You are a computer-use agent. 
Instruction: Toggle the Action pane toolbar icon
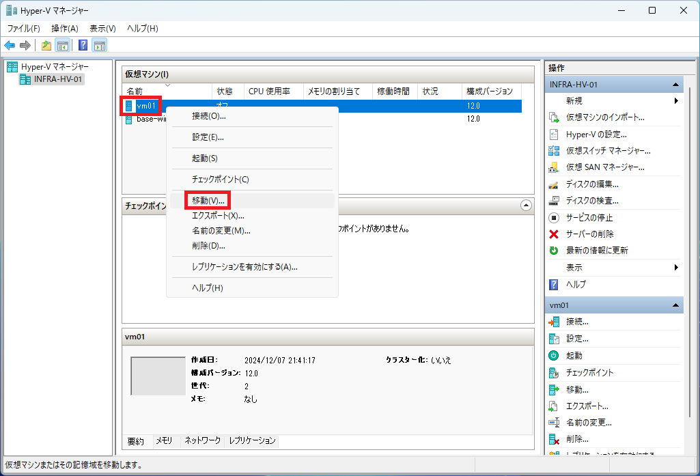[100, 45]
